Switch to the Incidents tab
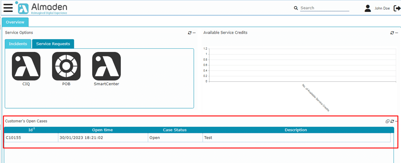Image resolution: width=401 pixels, height=163 pixels. click(18, 44)
